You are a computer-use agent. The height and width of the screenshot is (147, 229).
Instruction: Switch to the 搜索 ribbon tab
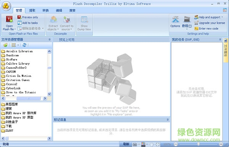tap(73, 10)
